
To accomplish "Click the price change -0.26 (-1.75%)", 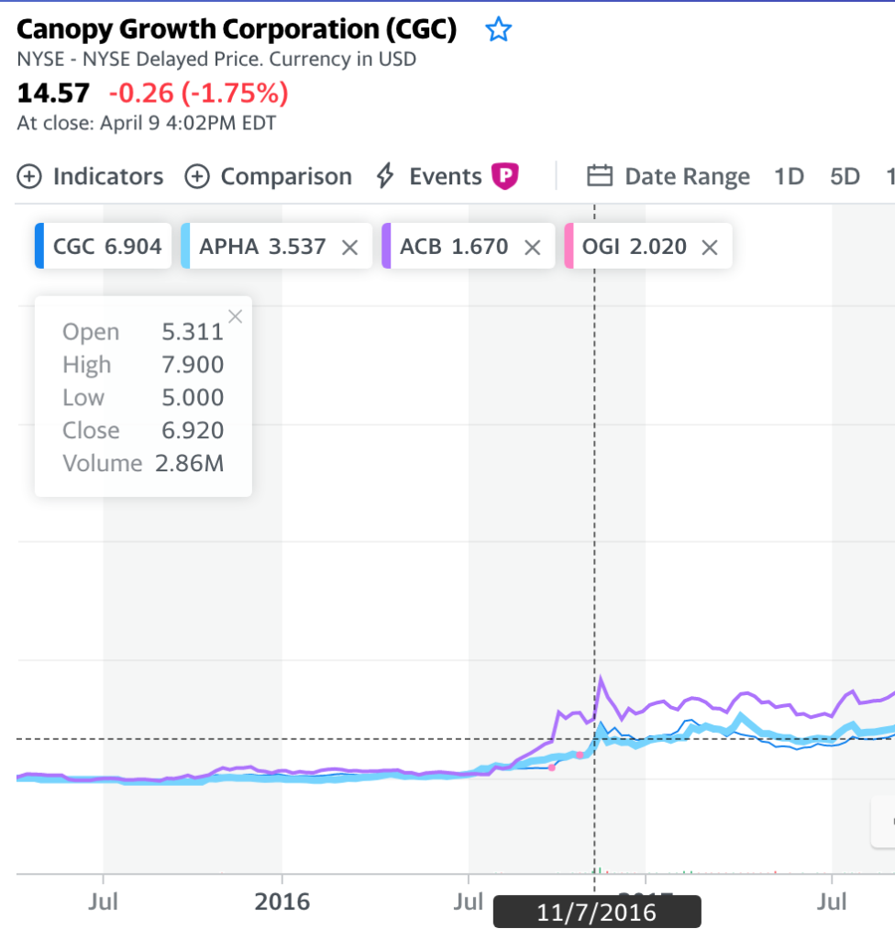I will (199, 94).
